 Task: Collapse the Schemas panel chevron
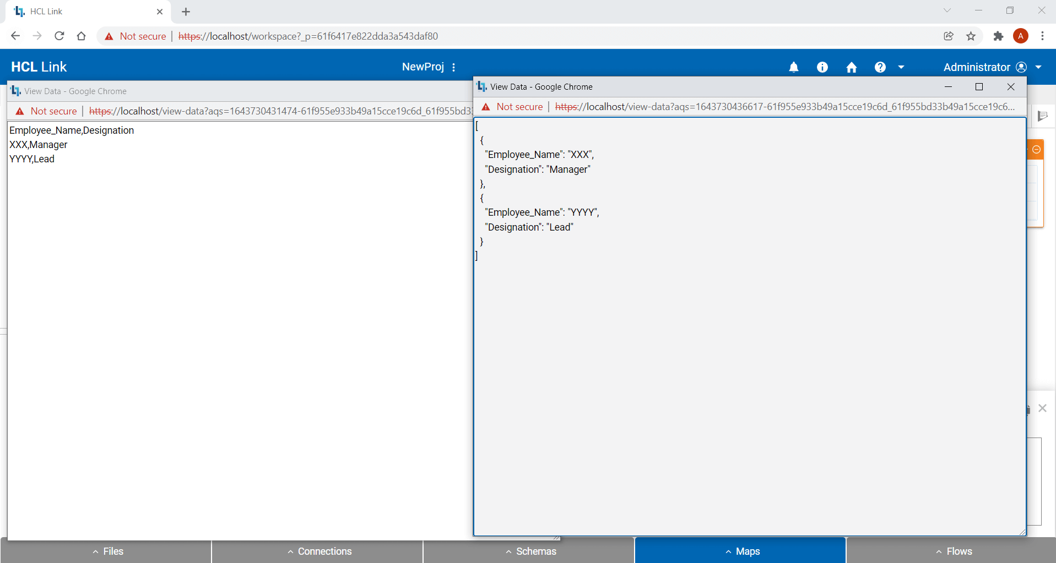tap(508, 551)
